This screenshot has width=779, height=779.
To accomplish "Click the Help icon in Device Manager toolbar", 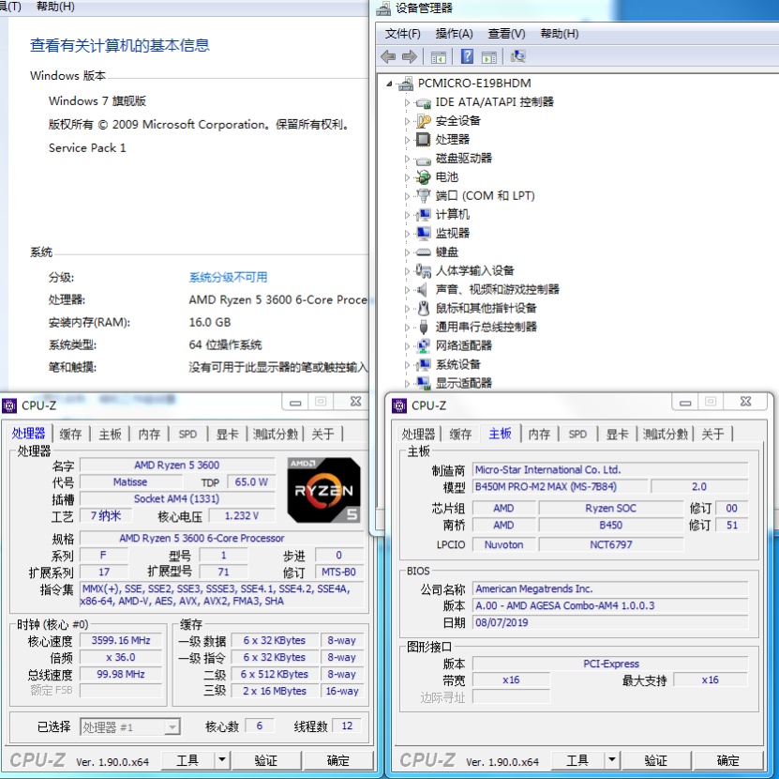I will coord(467,57).
